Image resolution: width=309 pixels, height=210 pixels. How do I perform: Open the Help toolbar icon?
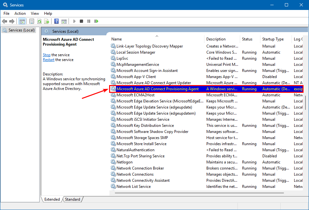tap(56, 21)
